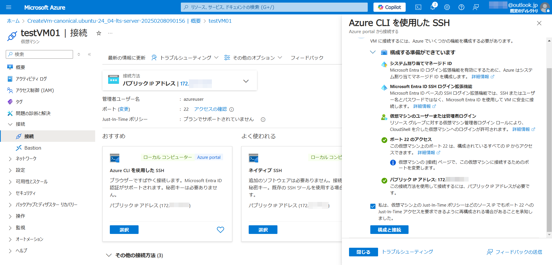Image resolution: width=552 pixels, height=265 pixels.
Task: Toggle the Just-In-Time policy acknowledgement checkbox
Action: (x=373, y=206)
